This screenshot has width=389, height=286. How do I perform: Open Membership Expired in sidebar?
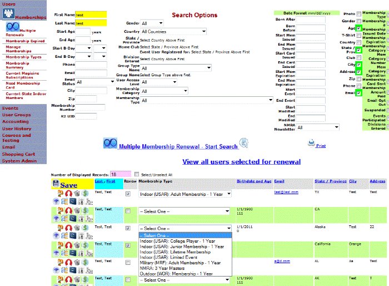(x=26, y=41)
